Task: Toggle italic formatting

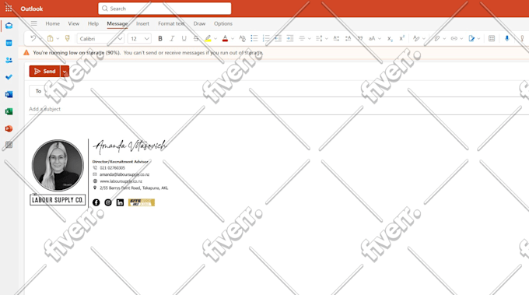Action: (x=172, y=38)
